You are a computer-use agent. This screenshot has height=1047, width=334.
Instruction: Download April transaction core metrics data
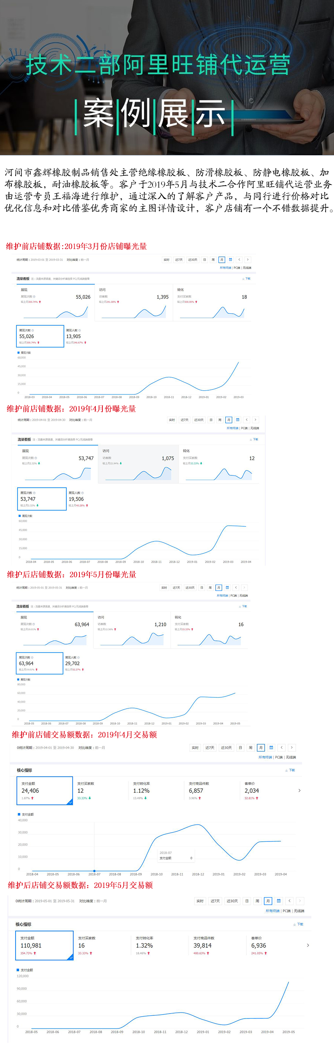pos(290,770)
